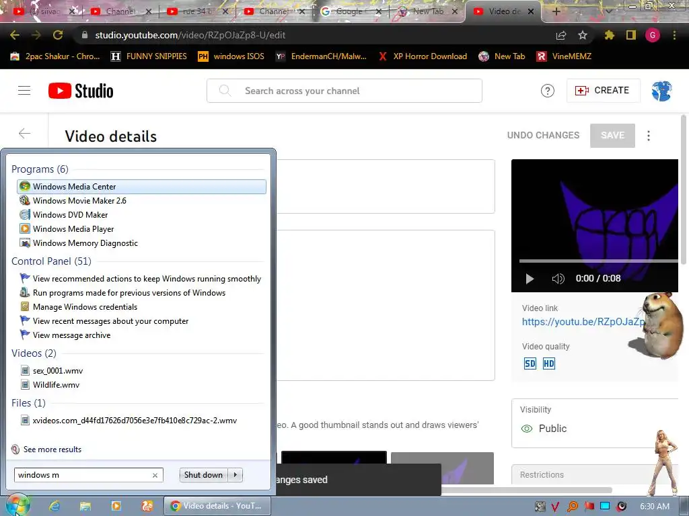The image size is (689, 516).
Task: Focus the Search across your channel field
Action: [344, 91]
